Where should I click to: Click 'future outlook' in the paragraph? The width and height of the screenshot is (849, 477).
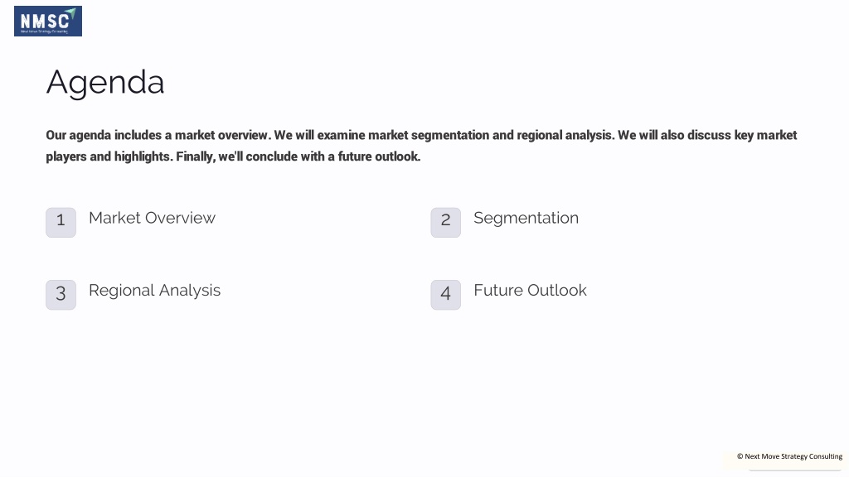click(379, 157)
